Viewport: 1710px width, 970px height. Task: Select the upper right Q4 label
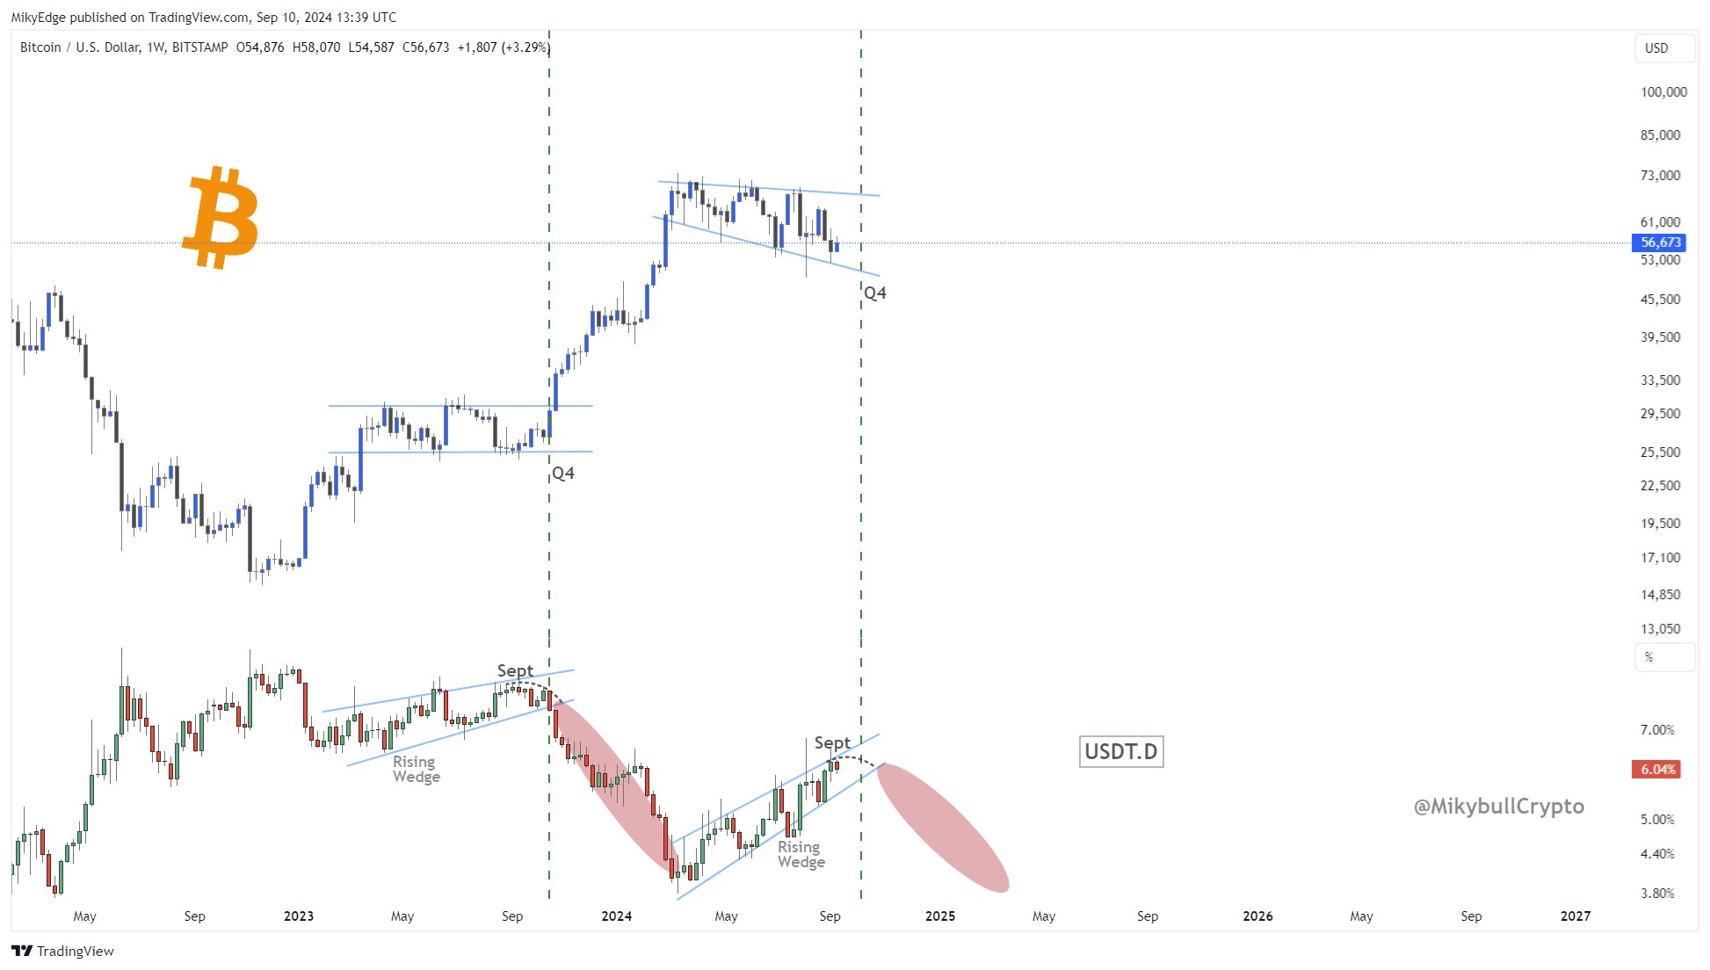pyautogui.click(x=875, y=293)
